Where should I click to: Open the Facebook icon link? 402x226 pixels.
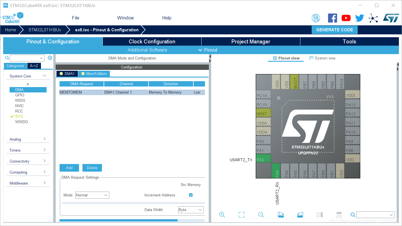point(332,18)
